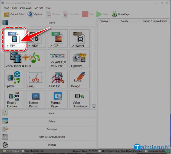Click the Preview column header
171x154 pixels.
pos(104,21)
